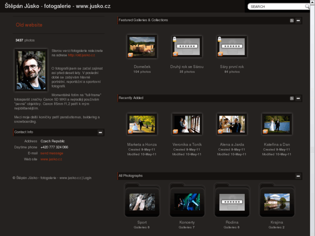The width and height of the screenshot is (315, 236).
Task: Click the gallery badge icon on Domeček thumbnail
Action: (130, 55)
